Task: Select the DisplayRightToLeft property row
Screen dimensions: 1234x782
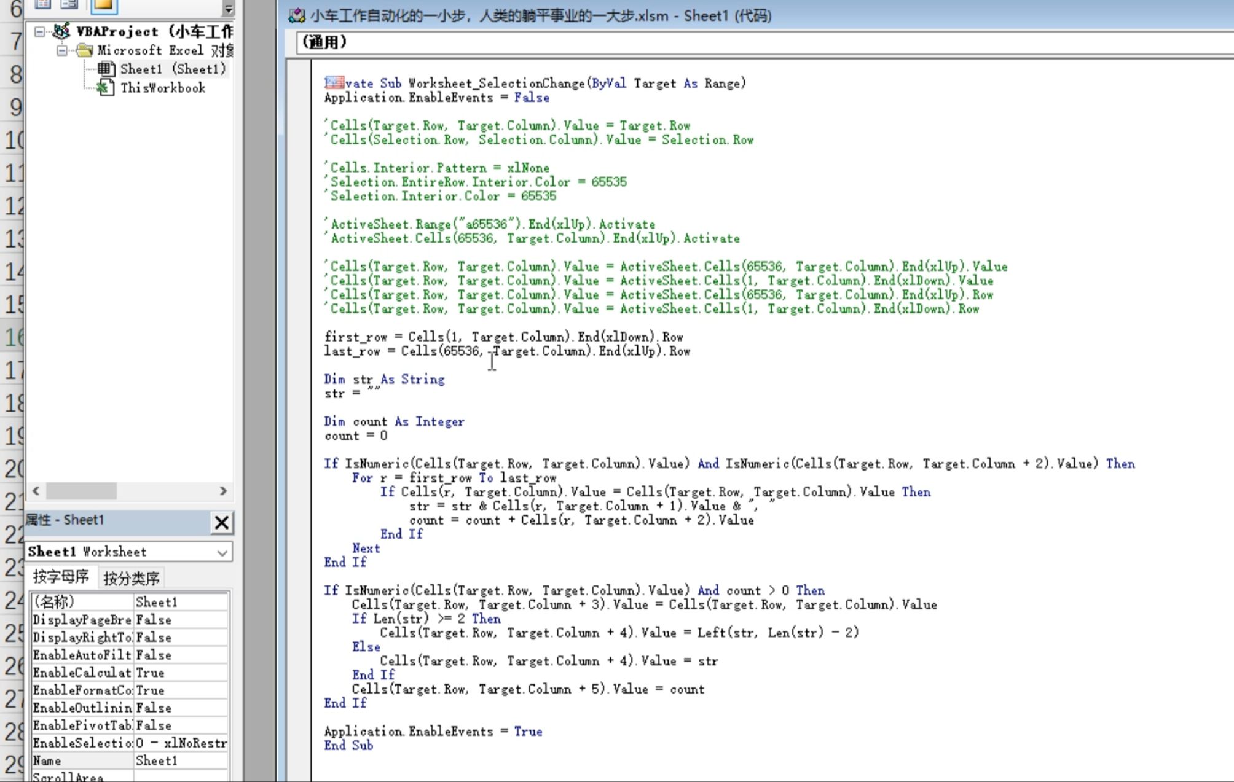Action: [130, 638]
